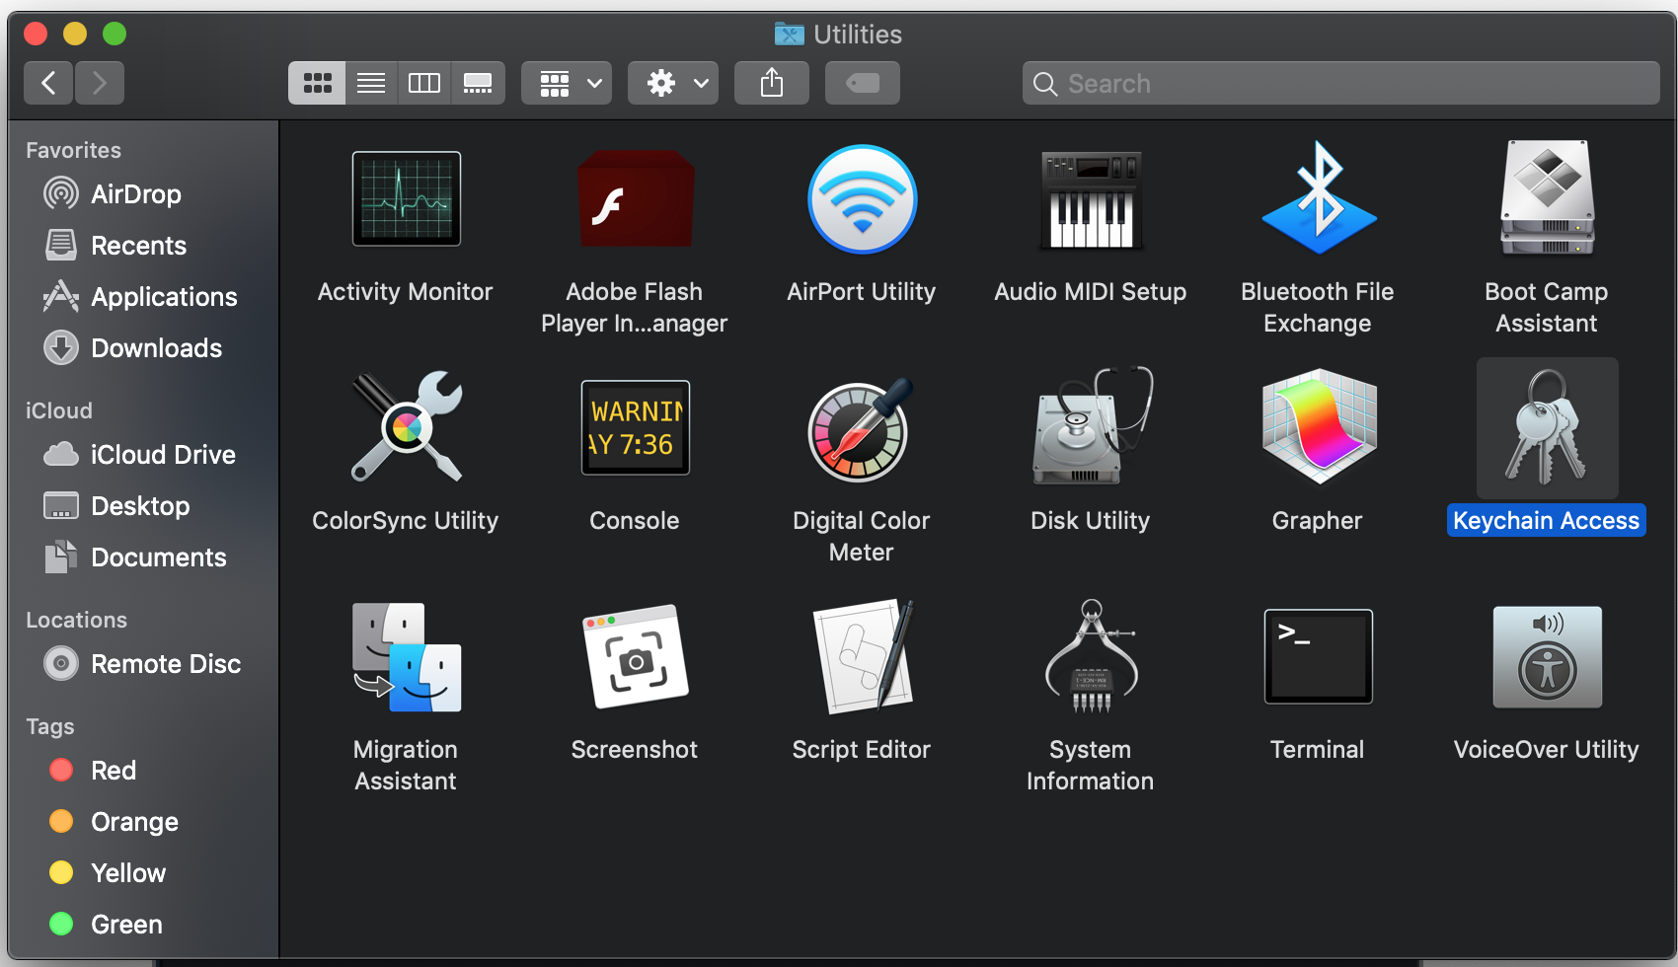Click the Disk Utility icon
Viewport: 1678px width, 967px height.
[x=1090, y=428]
